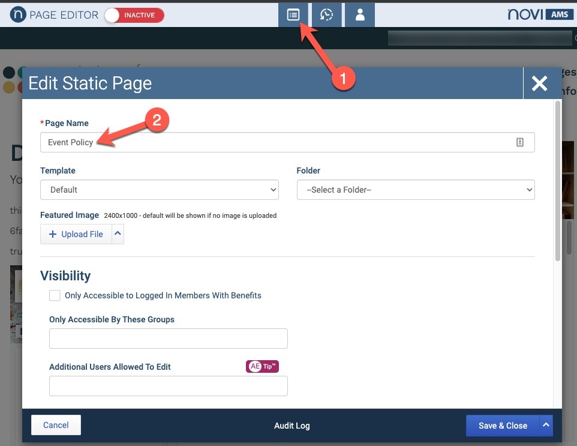Click the Novi AMS logo
Screen dimensions: 577x446
[540, 15]
